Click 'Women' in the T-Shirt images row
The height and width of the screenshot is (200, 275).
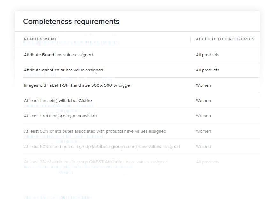click(x=203, y=85)
